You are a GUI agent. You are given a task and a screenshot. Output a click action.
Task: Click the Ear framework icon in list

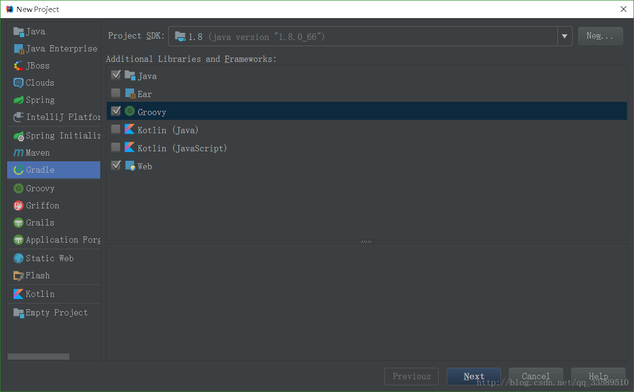point(130,94)
